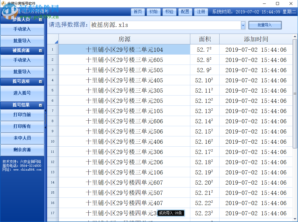298x222 pixels.
Task: Select the row 十里铺小区29号楼三单元605
Action: point(124,60)
